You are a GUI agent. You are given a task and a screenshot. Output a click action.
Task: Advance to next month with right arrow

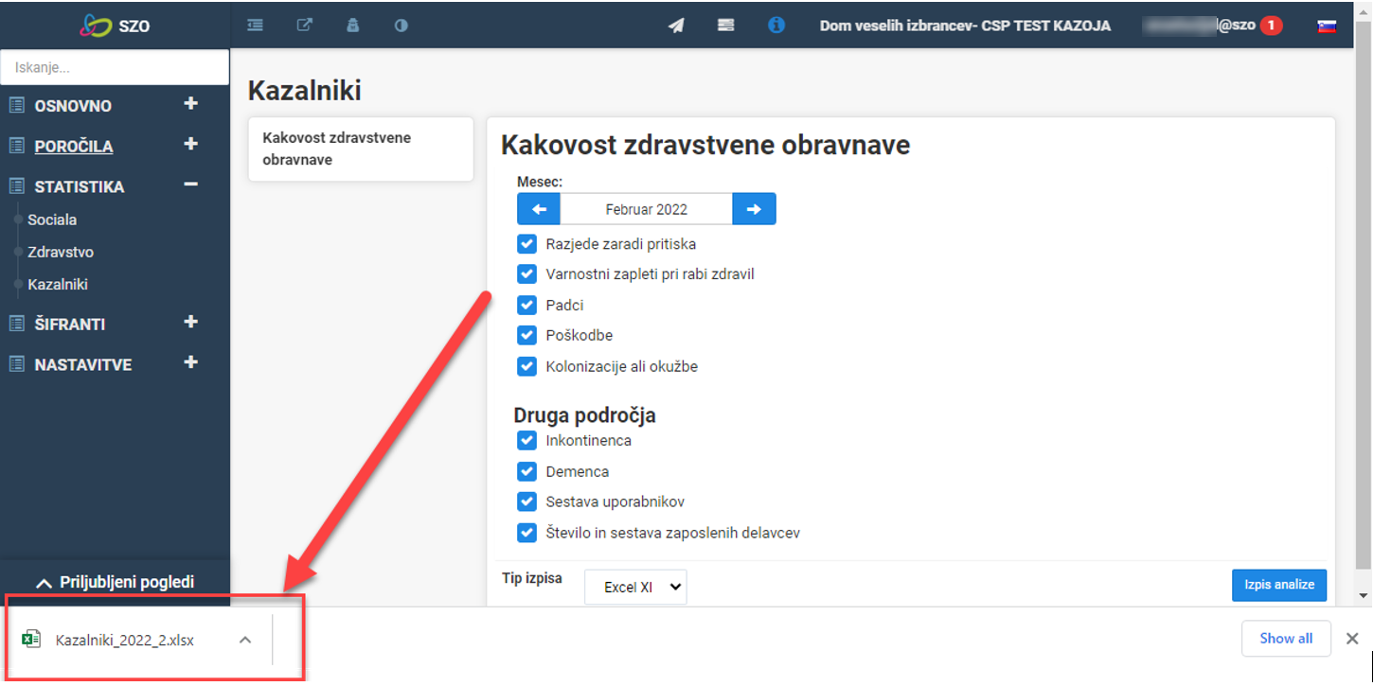[x=754, y=209]
